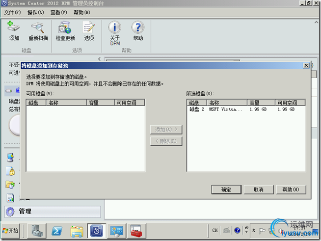Open the Management (管理) navigation section
This screenshot has height=241, width=321.
(53, 212)
